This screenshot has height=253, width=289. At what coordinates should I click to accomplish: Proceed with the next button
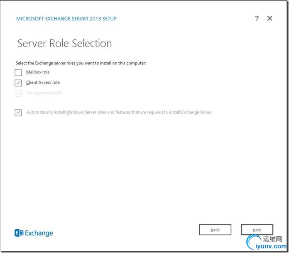tap(257, 230)
